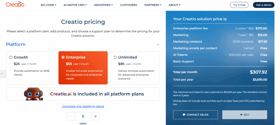
Task: Go to the Customers menu item
Action: [129, 5]
